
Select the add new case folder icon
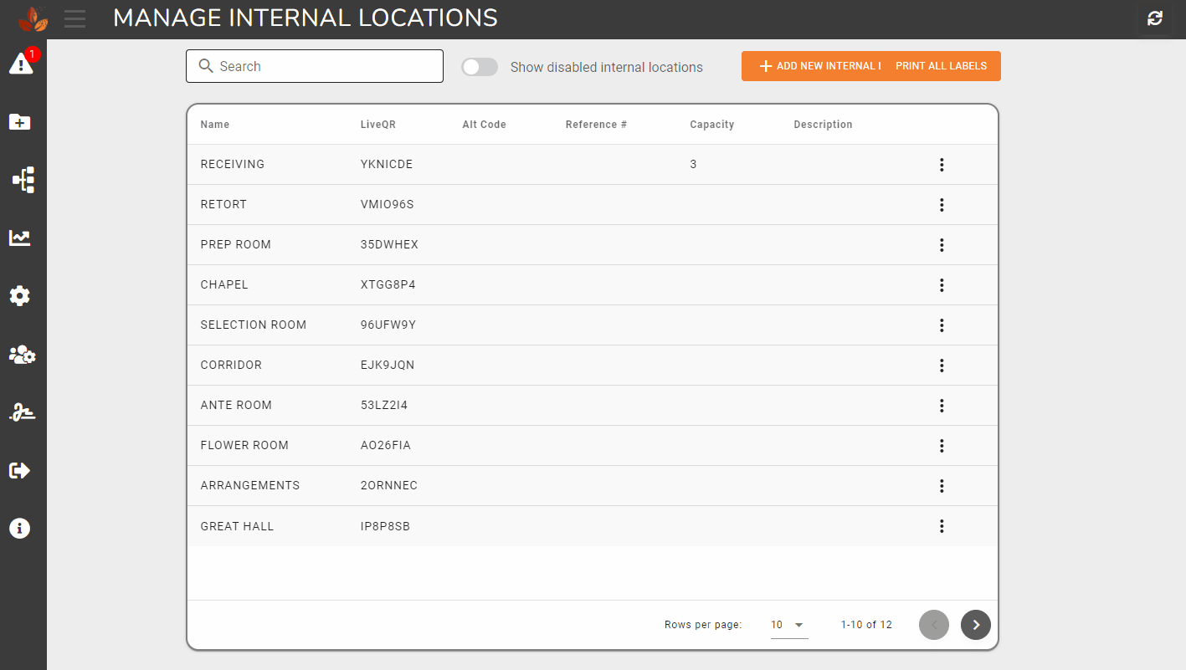pyautogui.click(x=19, y=121)
